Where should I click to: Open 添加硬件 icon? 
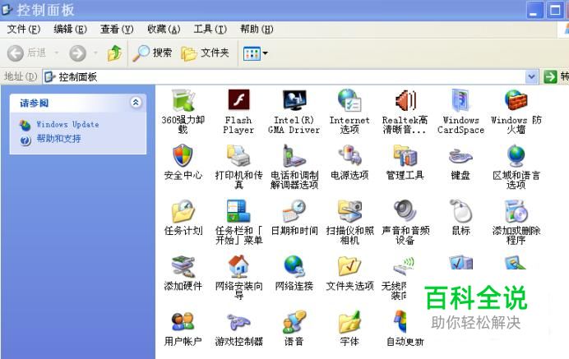183,266
